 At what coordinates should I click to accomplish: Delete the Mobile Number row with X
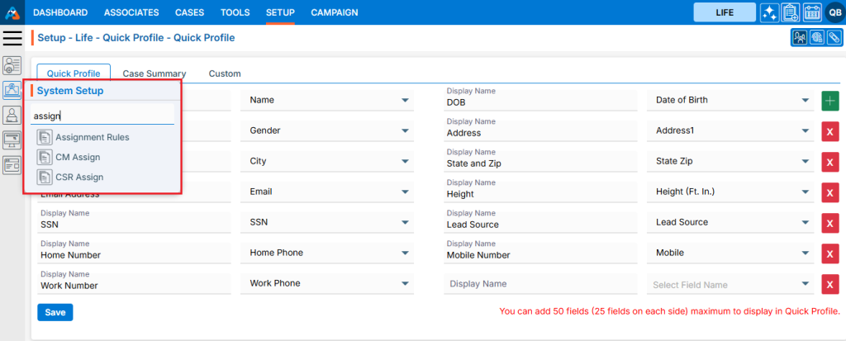829,253
